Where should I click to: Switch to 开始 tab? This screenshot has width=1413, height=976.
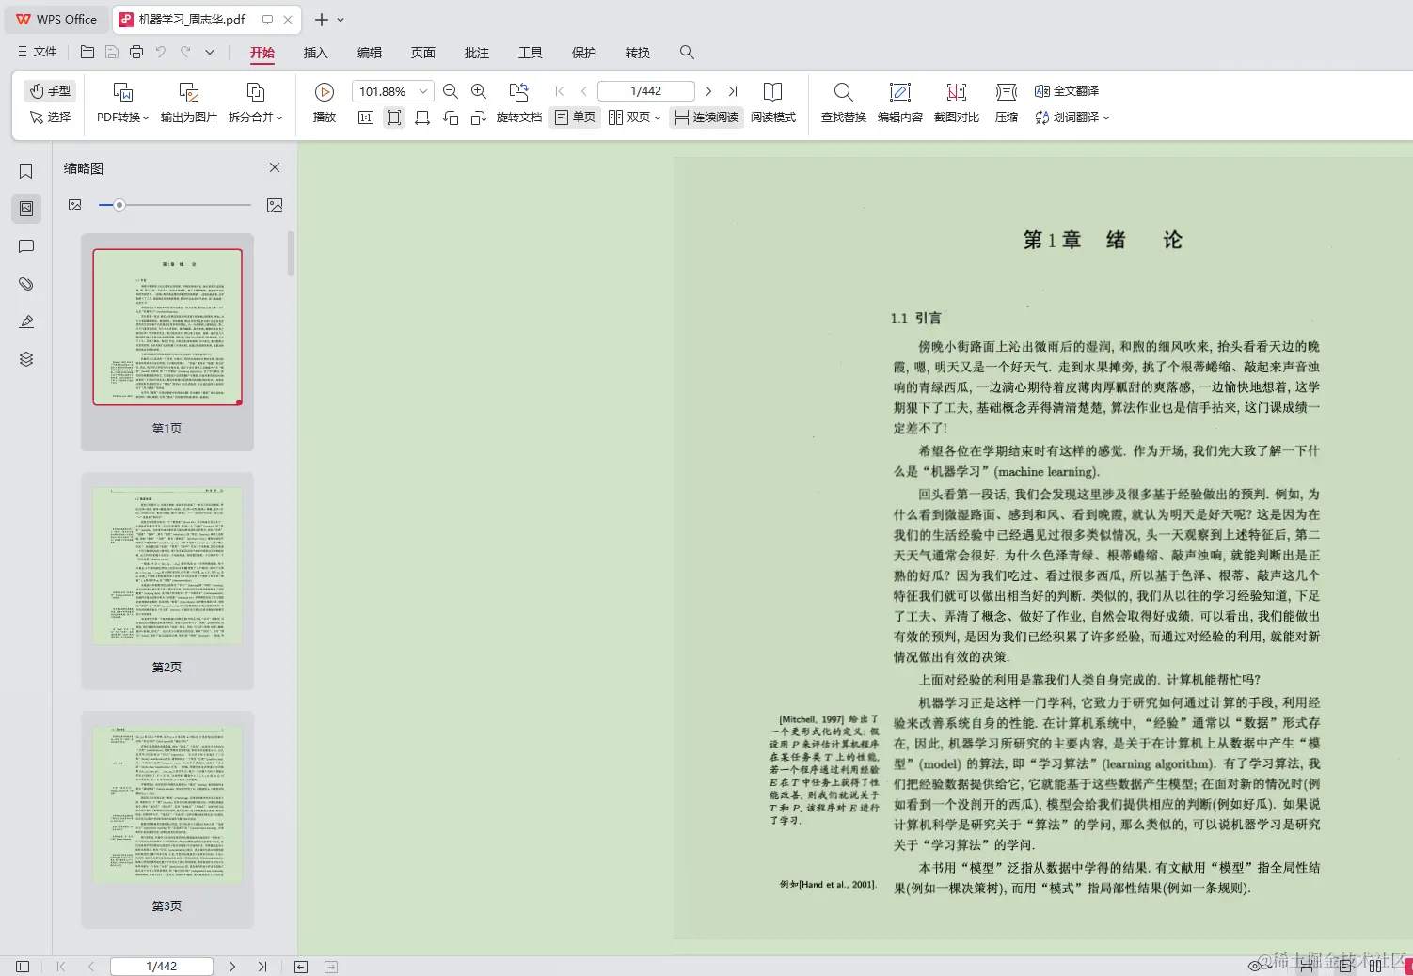262,53
